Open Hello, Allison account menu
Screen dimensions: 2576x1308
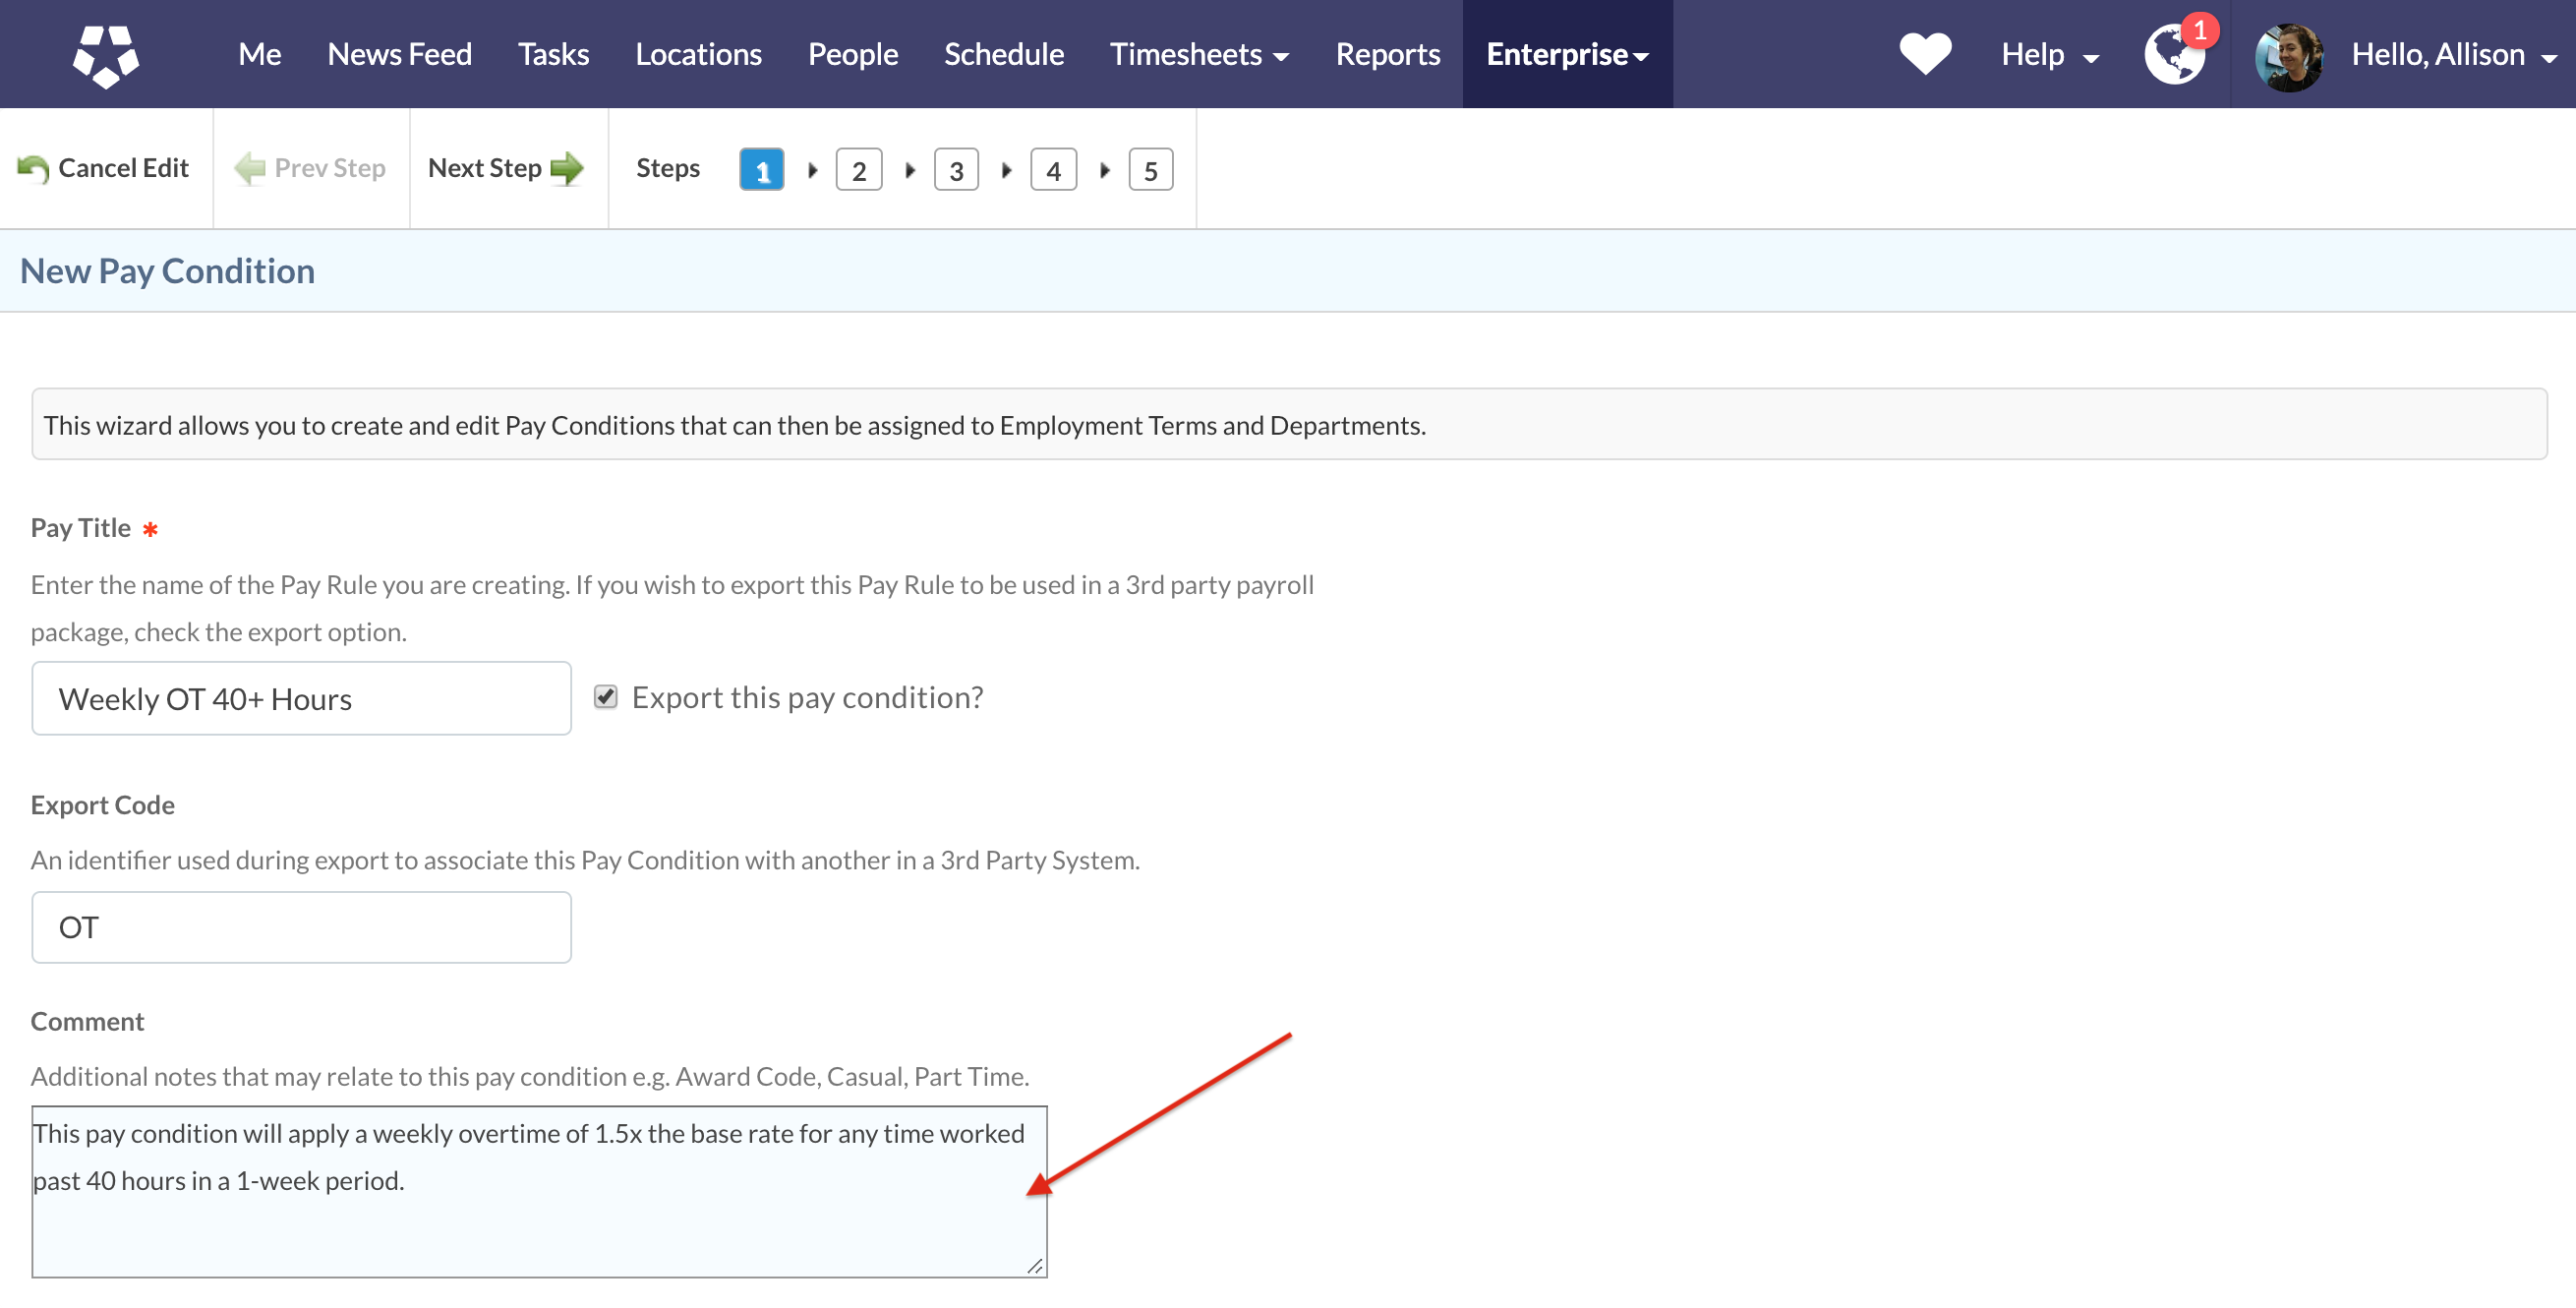pyautogui.click(x=2452, y=55)
